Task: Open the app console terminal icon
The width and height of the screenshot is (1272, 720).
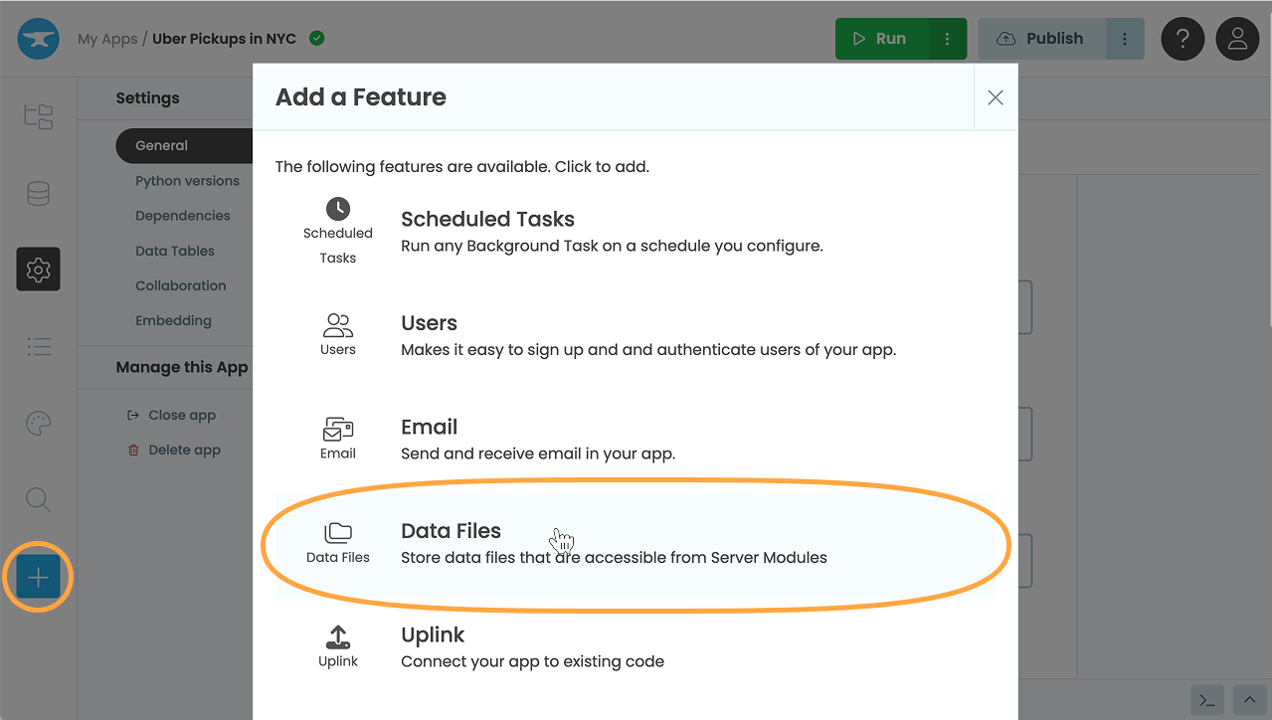Action: click(x=1206, y=701)
